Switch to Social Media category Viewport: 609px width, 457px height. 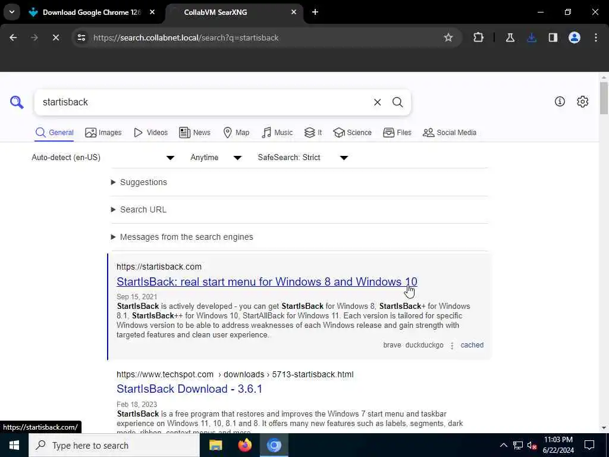pos(450,133)
